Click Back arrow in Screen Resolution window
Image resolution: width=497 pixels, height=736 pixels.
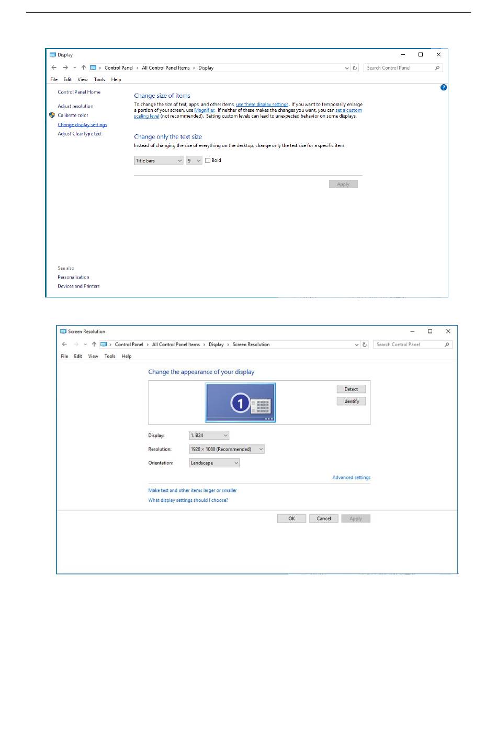[x=64, y=344]
